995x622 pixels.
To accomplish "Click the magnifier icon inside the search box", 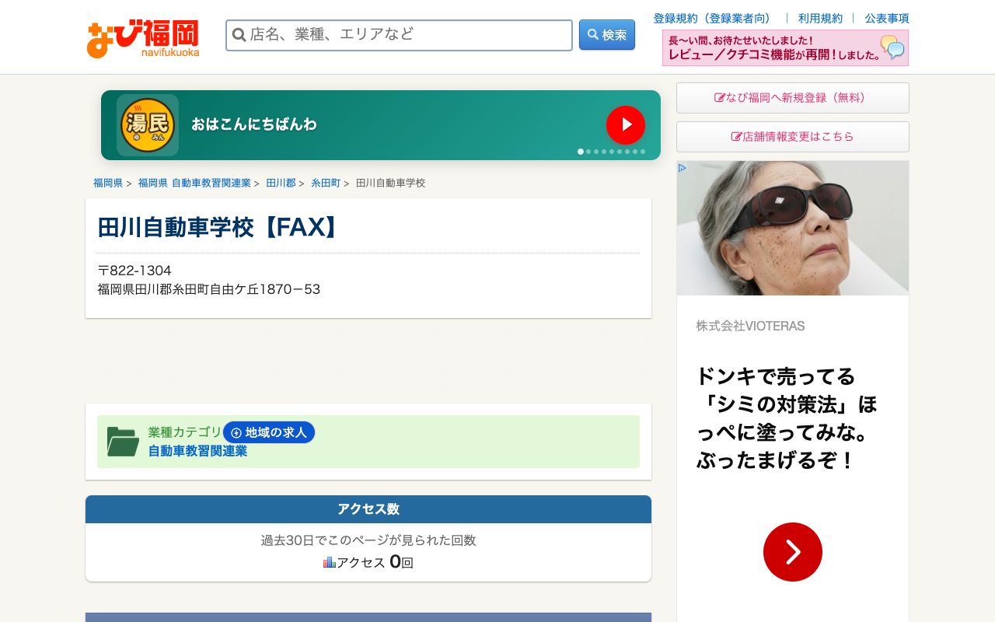I will click(x=239, y=35).
